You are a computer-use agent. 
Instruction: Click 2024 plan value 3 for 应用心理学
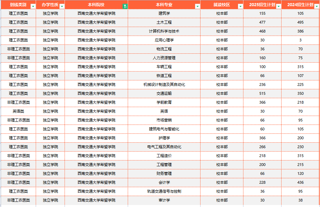tap(300, 40)
